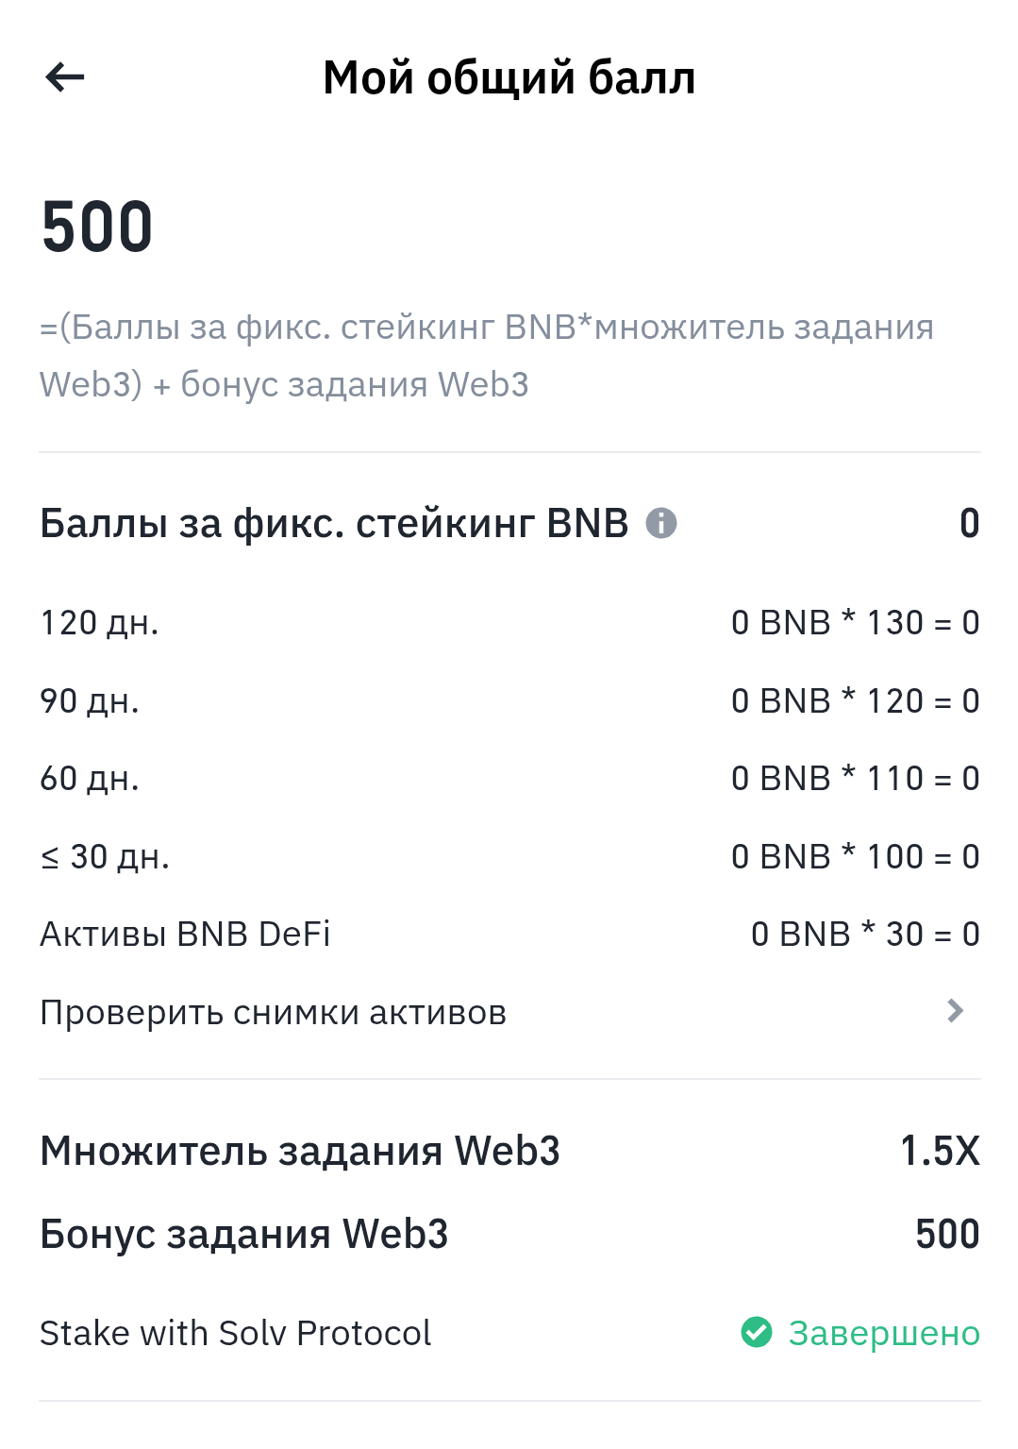Click the "90 дн." staking row label
The image size is (1018, 1449).
pos(90,701)
